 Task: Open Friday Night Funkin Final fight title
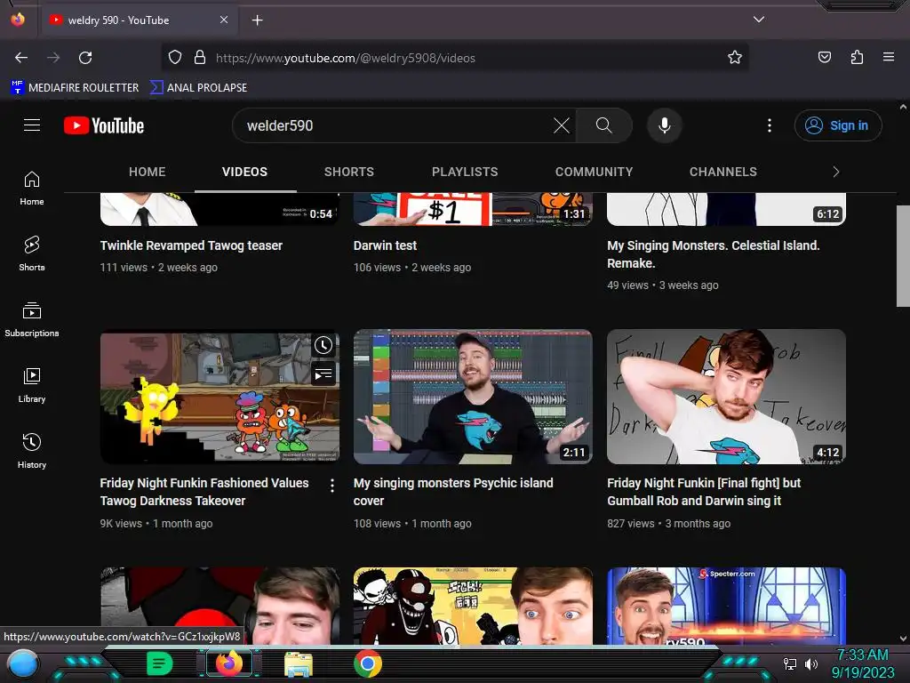tap(704, 492)
